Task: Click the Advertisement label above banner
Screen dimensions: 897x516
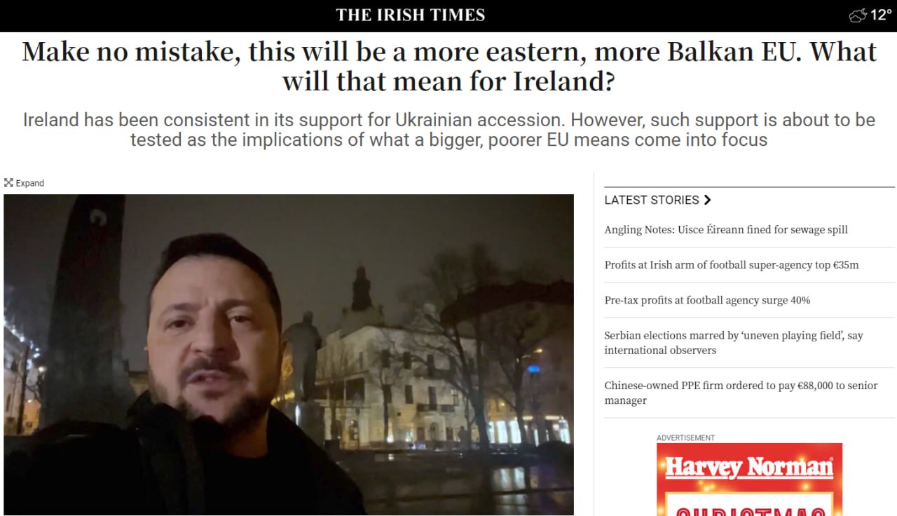Action: pos(685,437)
